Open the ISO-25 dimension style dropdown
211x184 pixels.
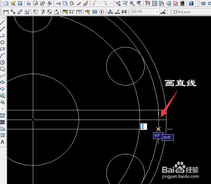tap(145, 12)
